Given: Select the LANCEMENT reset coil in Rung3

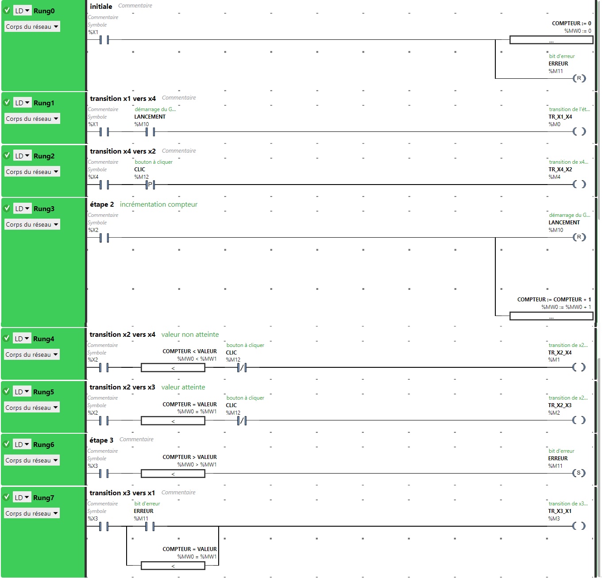Looking at the screenshot, I should coord(579,237).
